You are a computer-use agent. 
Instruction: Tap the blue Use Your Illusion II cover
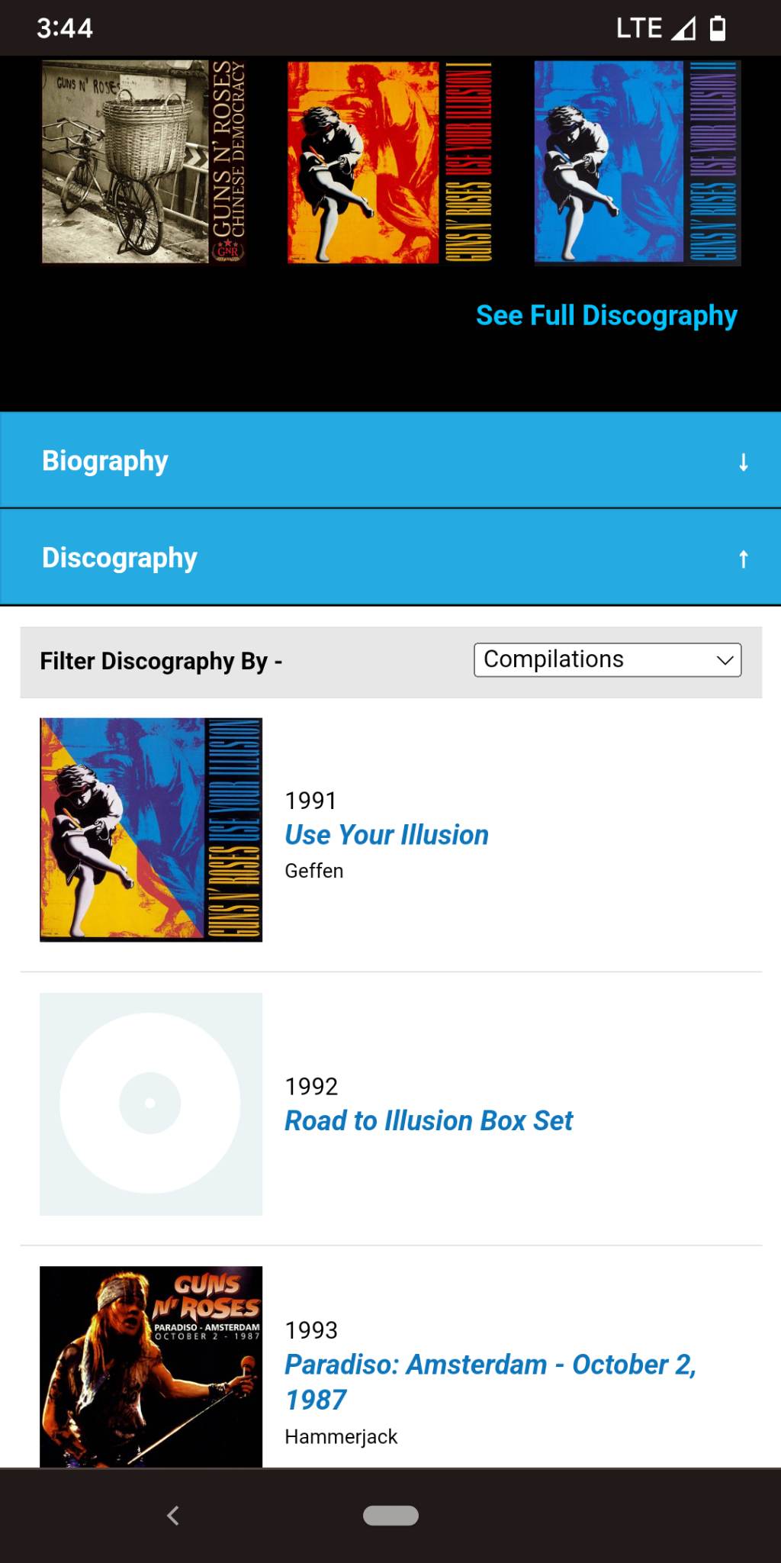pos(637,162)
